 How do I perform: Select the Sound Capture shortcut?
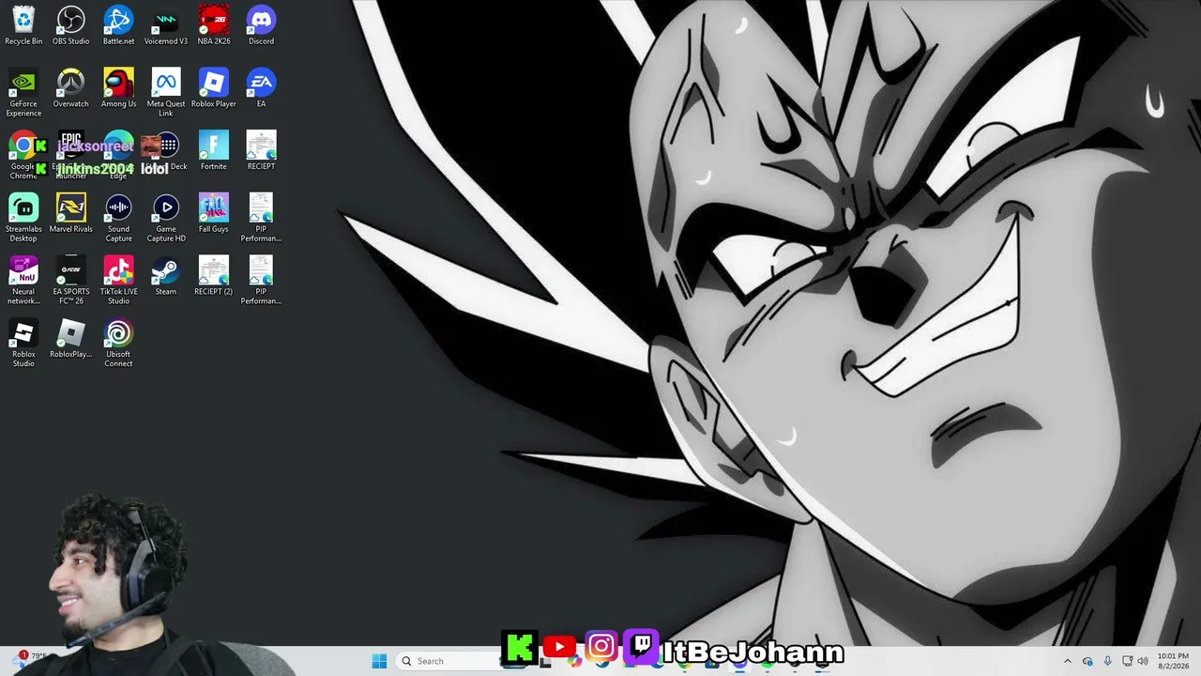click(118, 219)
